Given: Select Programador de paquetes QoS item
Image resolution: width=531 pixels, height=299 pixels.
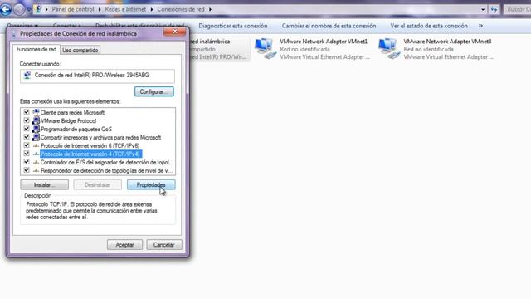Looking at the screenshot, I should click(x=76, y=130).
